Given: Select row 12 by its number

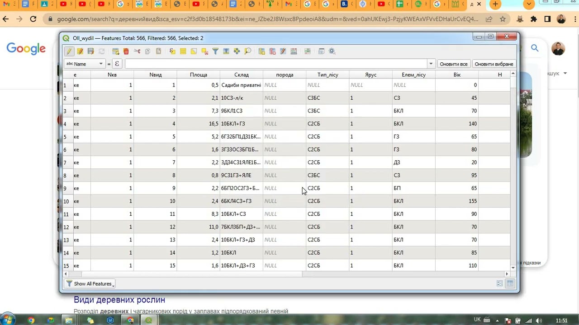Looking at the screenshot, I should point(67,227).
